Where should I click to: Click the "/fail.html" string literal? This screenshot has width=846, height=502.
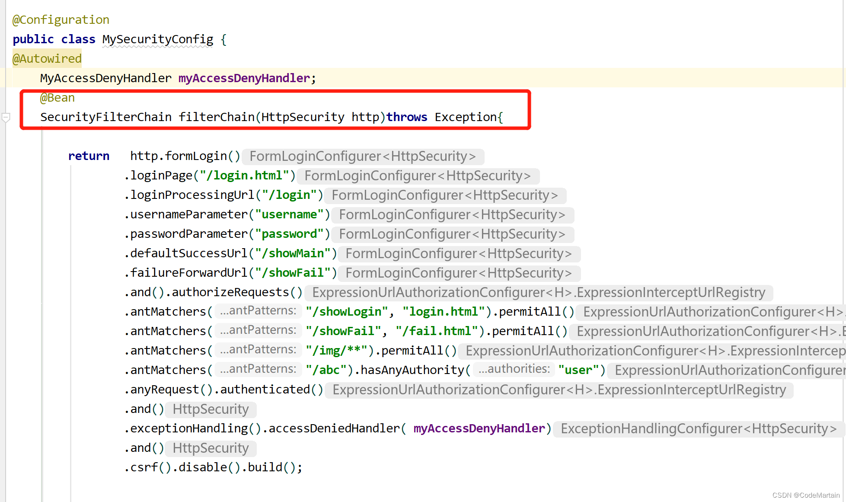coord(437,331)
